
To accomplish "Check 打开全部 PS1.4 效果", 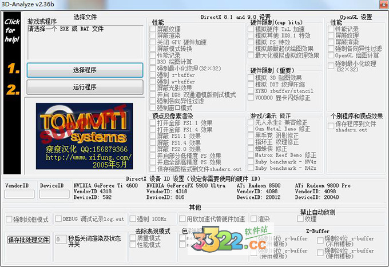I will 153,130.
